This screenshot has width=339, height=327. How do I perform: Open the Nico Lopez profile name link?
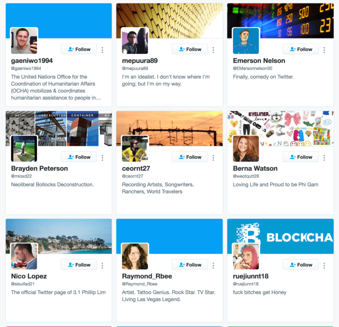click(29, 276)
